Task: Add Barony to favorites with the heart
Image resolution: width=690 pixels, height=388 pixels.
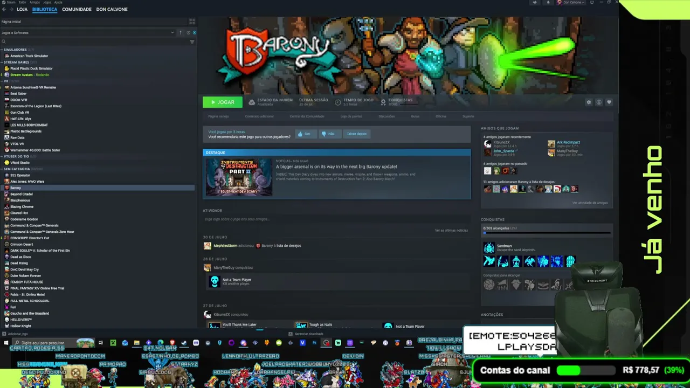Action: [609, 102]
